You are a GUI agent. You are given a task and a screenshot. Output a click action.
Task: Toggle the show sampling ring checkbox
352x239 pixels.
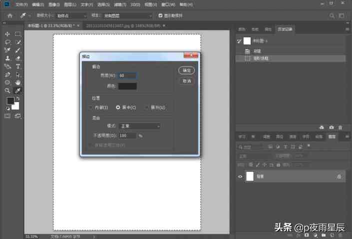(160, 15)
